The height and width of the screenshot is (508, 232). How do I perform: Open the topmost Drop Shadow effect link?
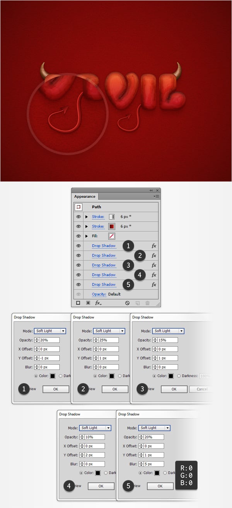[104, 246]
